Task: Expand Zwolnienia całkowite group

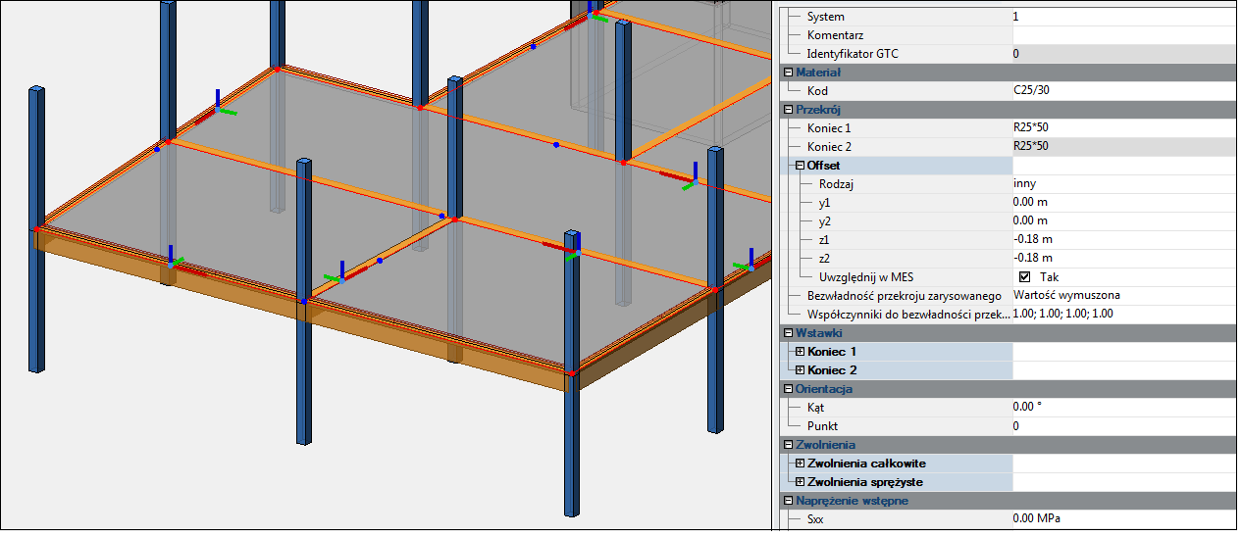Action: click(800, 464)
